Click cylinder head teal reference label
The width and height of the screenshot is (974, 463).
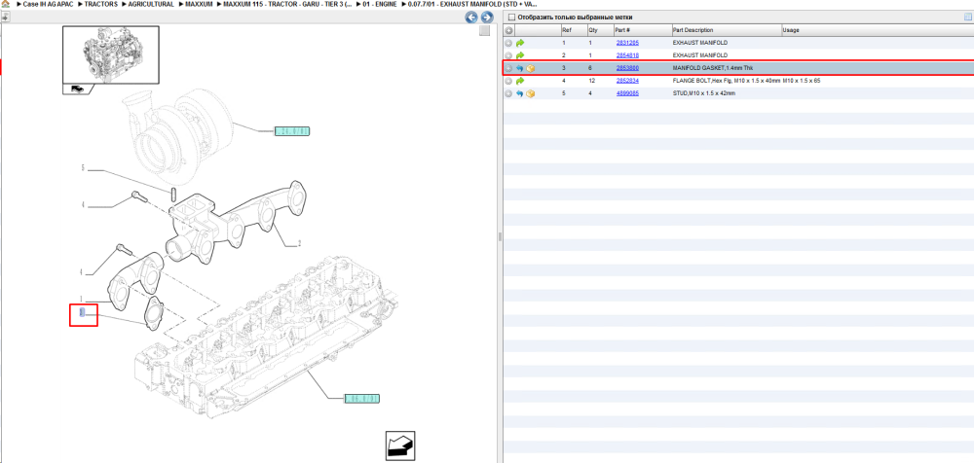click(362, 399)
